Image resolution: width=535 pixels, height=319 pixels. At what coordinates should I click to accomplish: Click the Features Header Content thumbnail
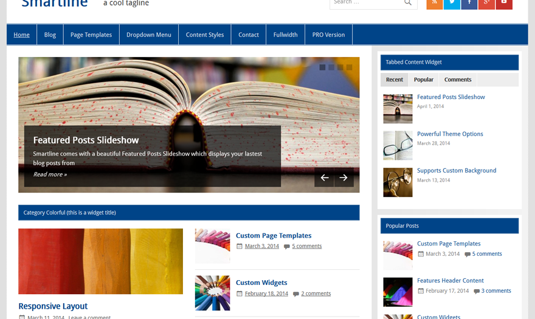398,292
